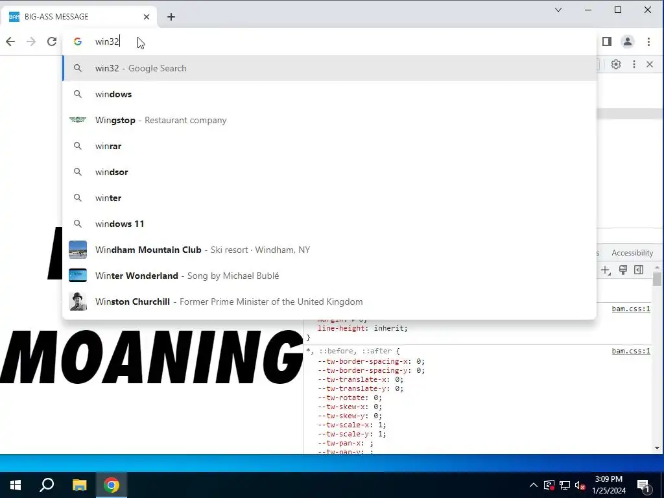
Task: Click the network icon in system tray
Action: (x=565, y=485)
